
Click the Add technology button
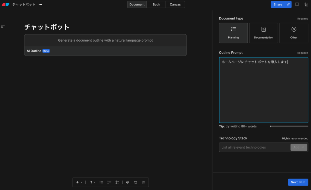(299, 147)
